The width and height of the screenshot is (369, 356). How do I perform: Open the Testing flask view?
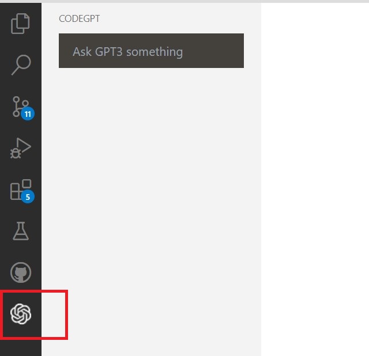click(x=21, y=231)
